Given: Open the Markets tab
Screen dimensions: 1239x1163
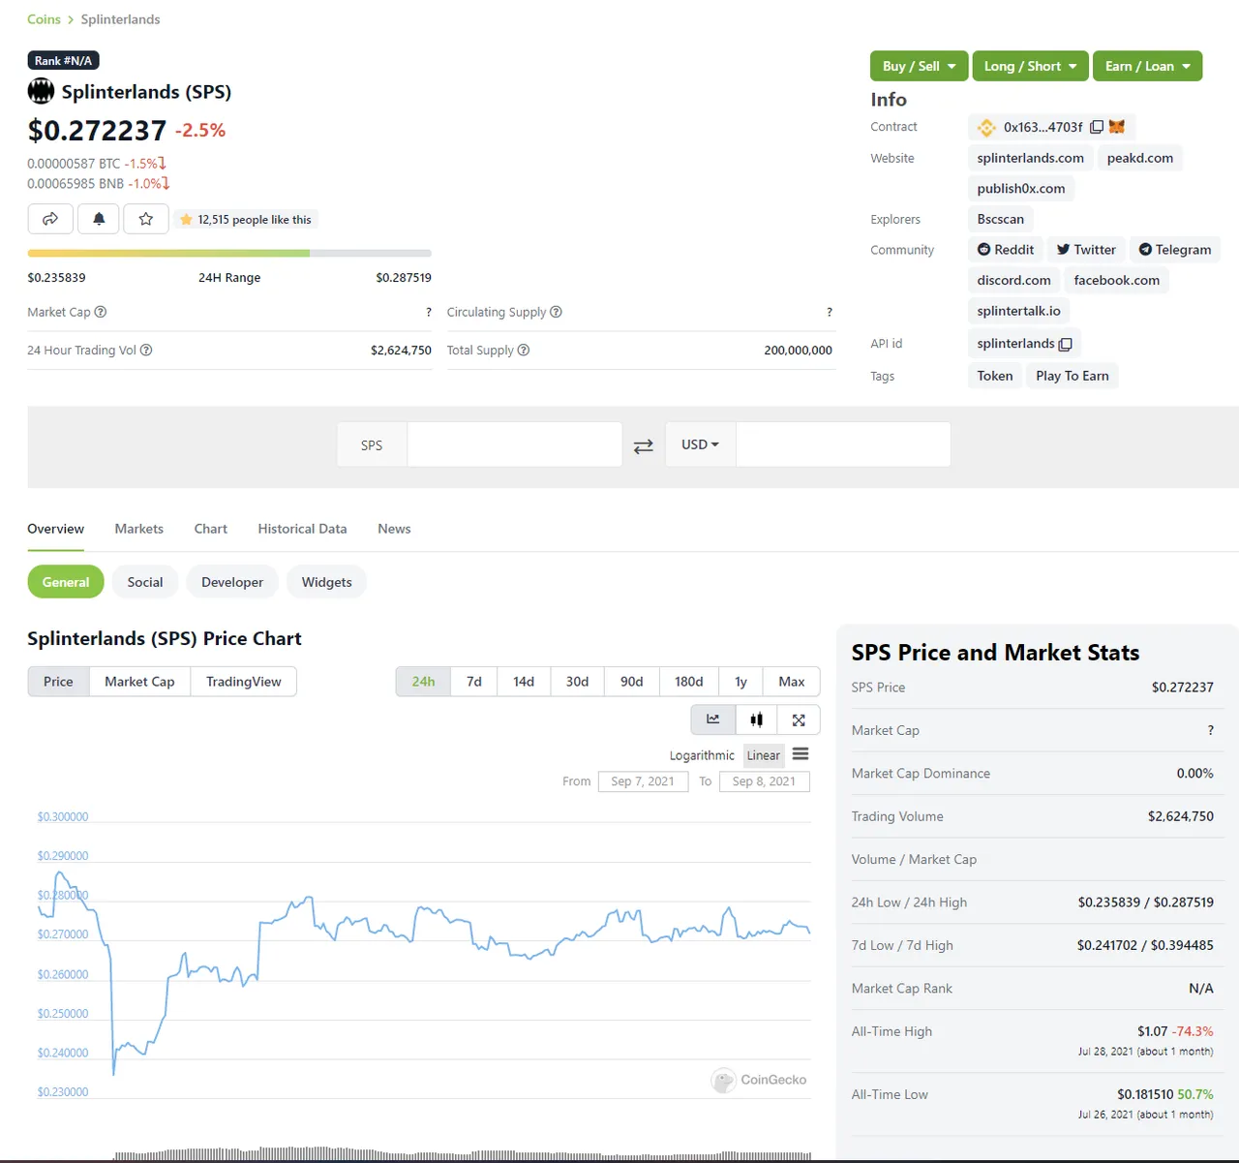Looking at the screenshot, I should 139,529.
